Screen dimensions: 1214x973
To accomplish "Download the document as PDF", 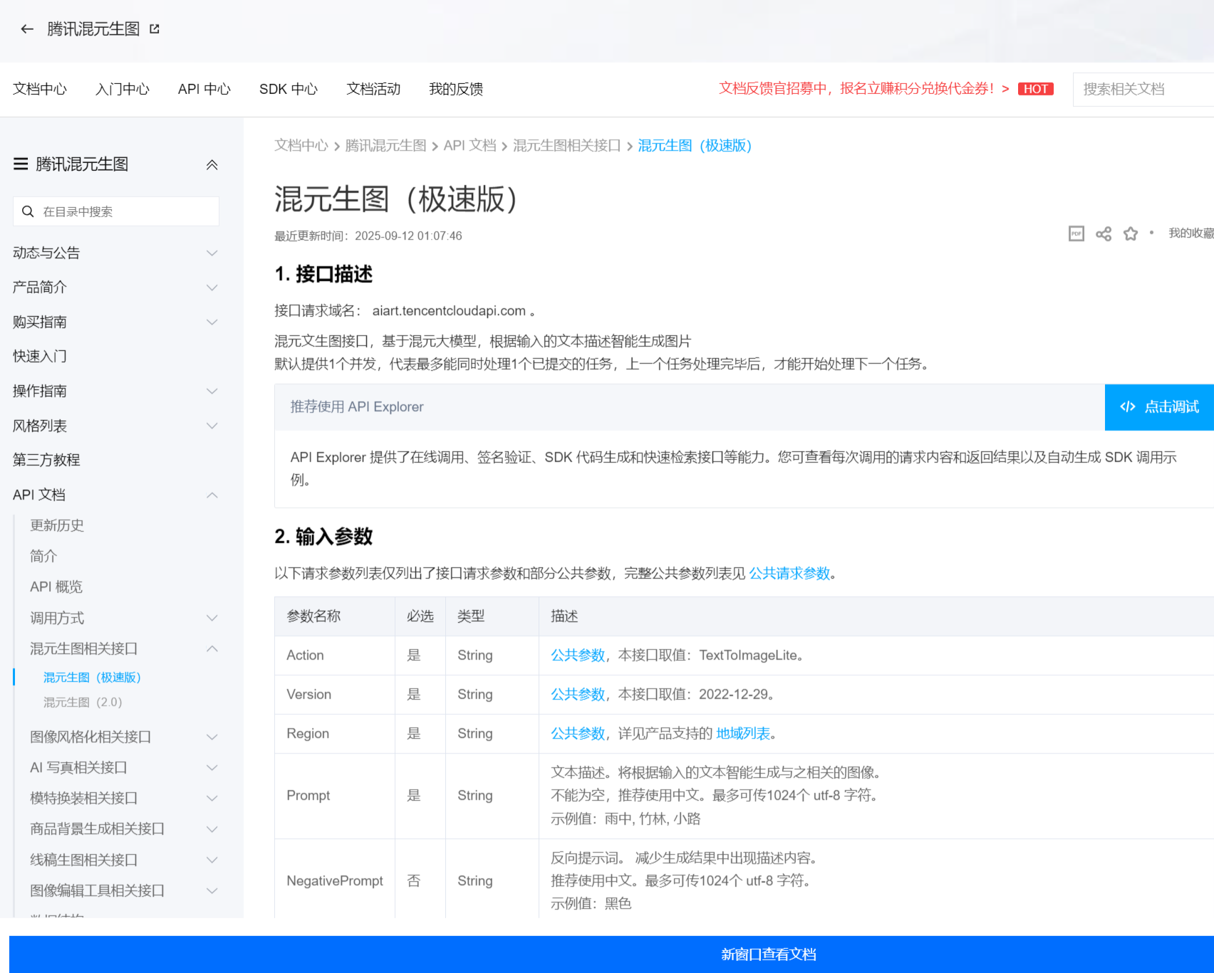I will 1076,233.
